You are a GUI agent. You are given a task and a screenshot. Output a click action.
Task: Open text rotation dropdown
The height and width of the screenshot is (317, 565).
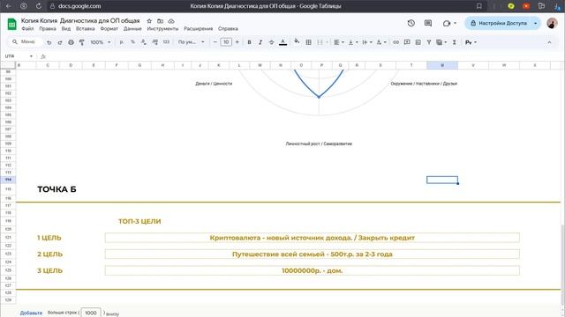(381, 42)
